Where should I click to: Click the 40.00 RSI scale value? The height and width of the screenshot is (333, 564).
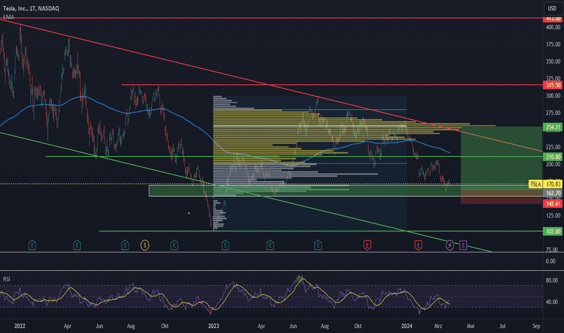coord(552,302)
